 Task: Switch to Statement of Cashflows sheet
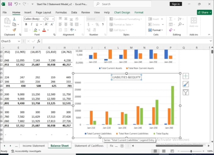(89, 146)
